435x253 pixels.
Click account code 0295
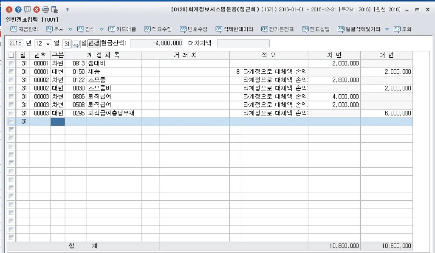(x=79, y=113)
